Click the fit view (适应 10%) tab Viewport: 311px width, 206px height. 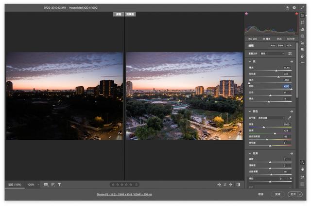coord(15,185)
